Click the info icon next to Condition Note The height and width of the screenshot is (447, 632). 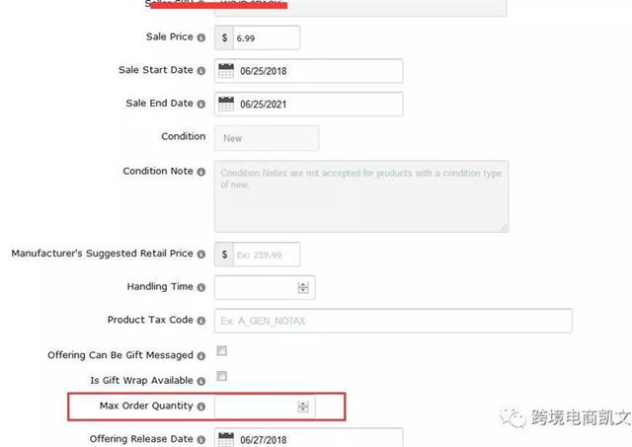click(201, 172)
